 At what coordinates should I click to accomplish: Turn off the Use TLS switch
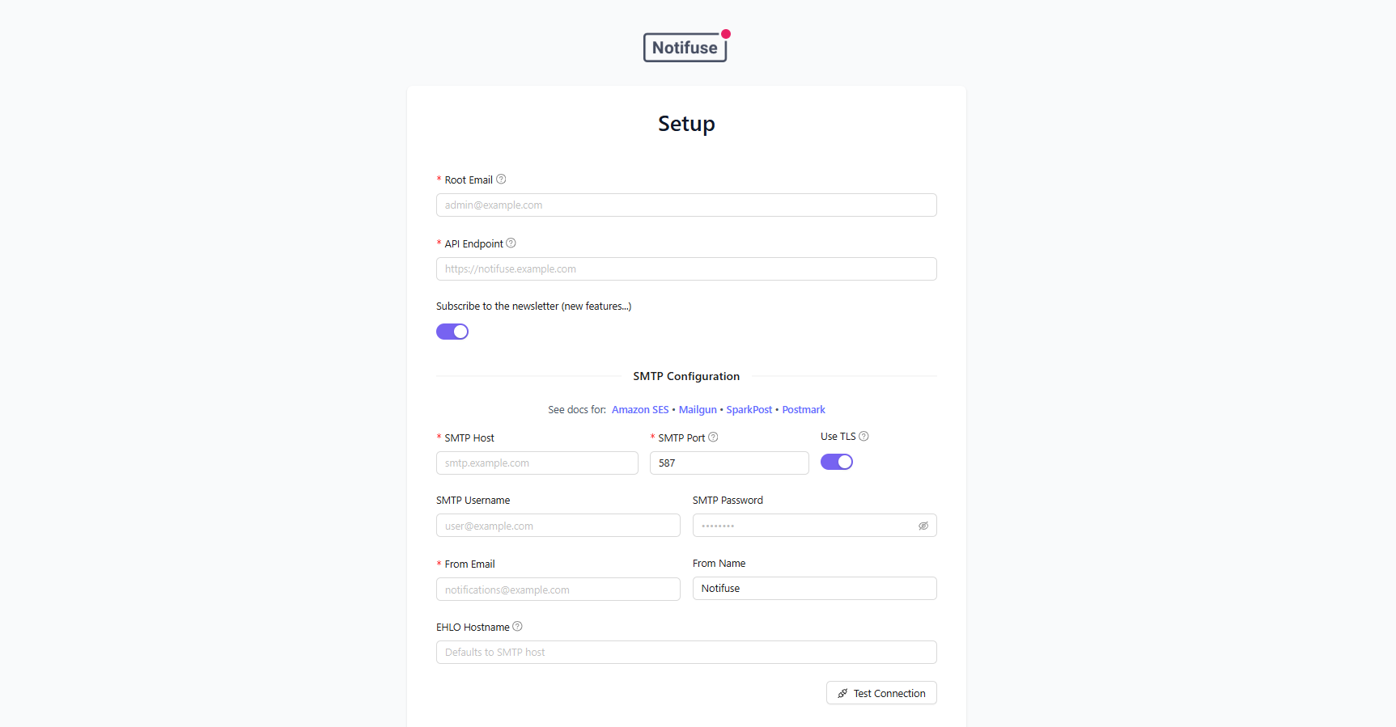pyautogui.click(x=836, y=461)
